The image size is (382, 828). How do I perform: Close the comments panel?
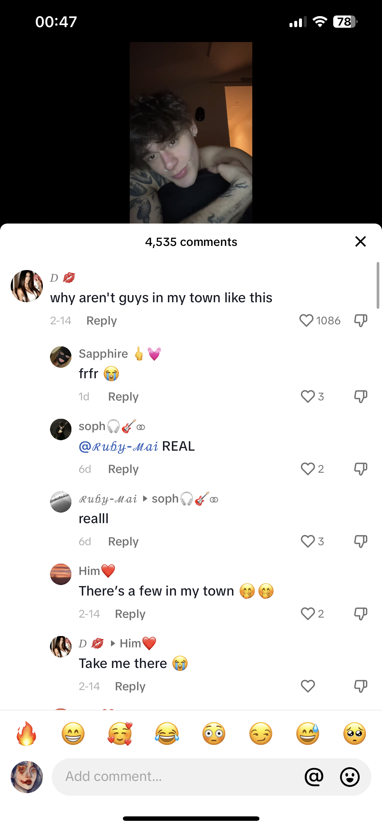coord(361,241)
